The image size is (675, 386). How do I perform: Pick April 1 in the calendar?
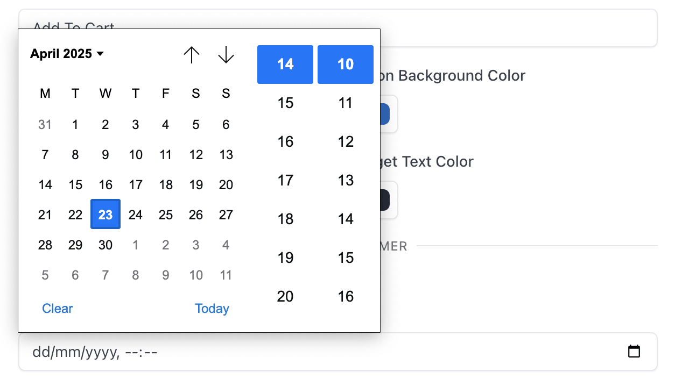[75, 125]
